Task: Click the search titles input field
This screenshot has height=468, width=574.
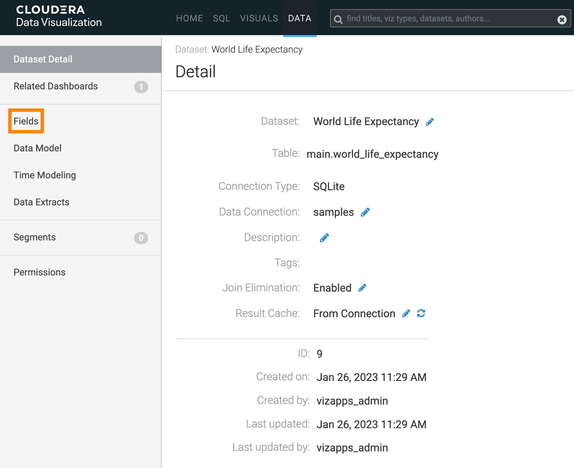Action: click(x=447, y=19)
